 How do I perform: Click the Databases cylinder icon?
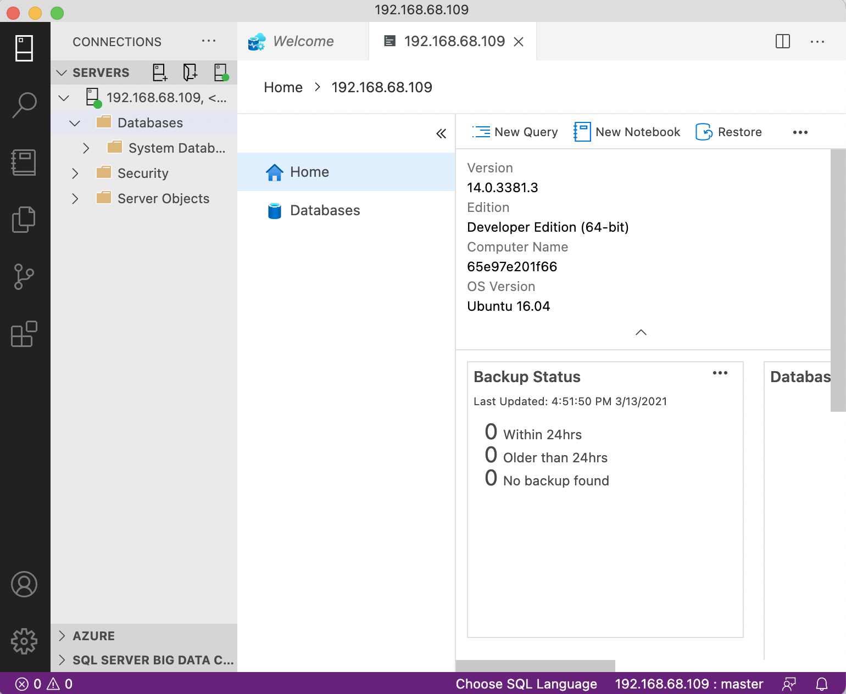275,211
